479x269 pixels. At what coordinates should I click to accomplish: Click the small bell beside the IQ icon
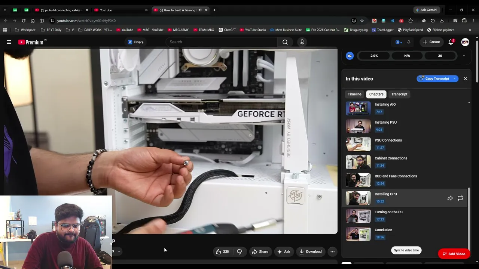pyautogui.click(x=409, y=42)
